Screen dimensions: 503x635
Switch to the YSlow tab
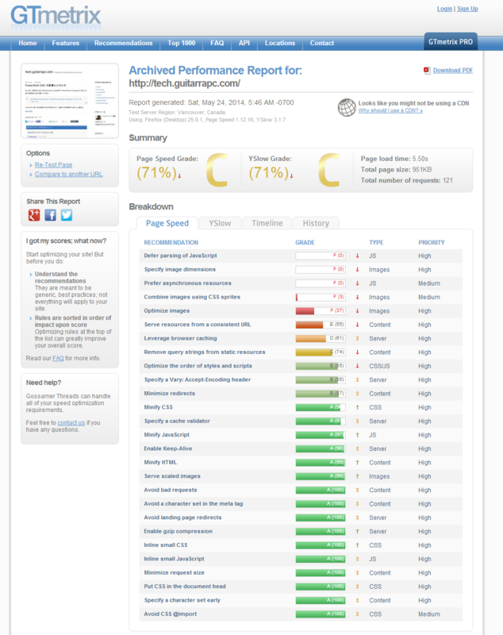coord(220,223)
